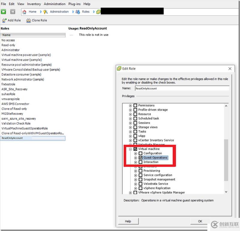240x231 pixels.
Task: Click the green Back navigation arrow
Action: click(4, 12)
